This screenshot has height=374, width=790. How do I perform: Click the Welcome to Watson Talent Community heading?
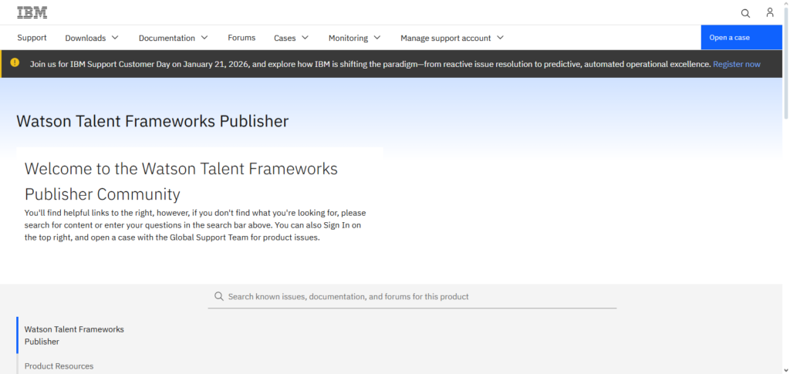(x=181, y=181)
